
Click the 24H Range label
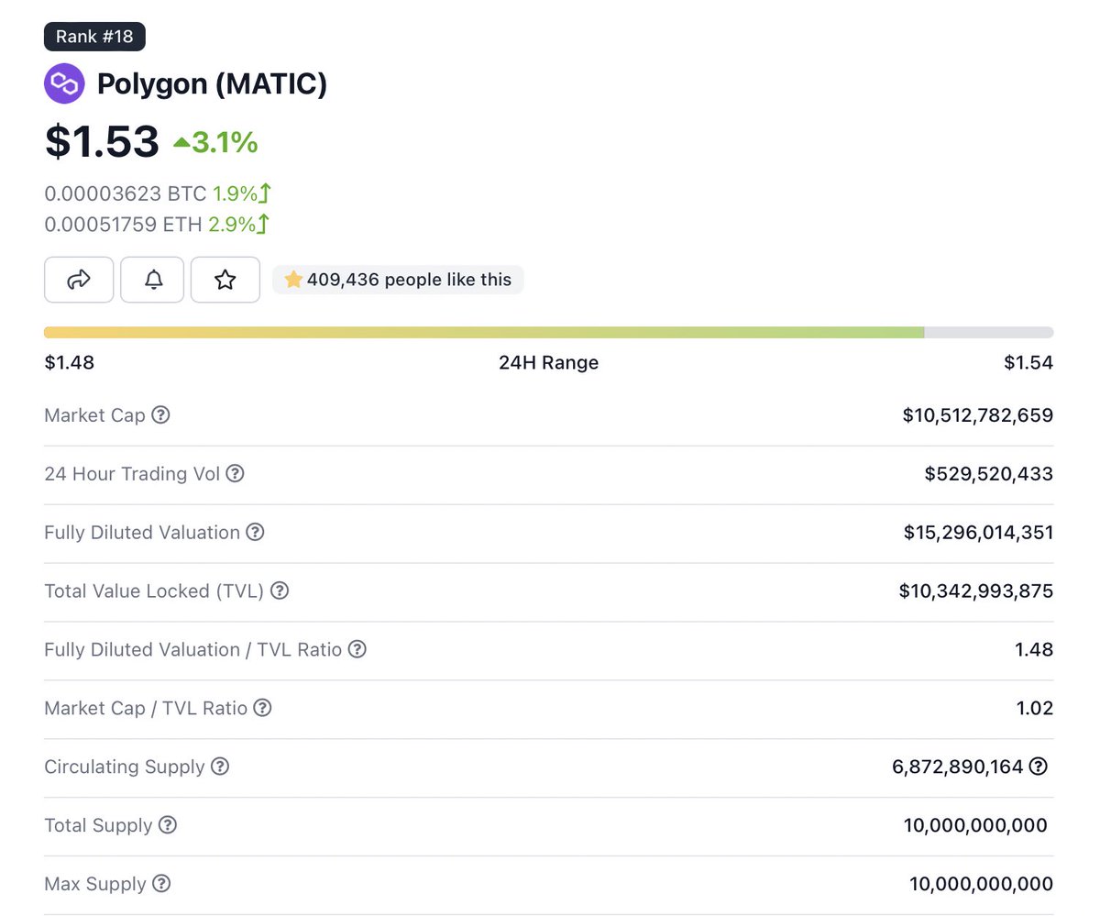(548, 363)
